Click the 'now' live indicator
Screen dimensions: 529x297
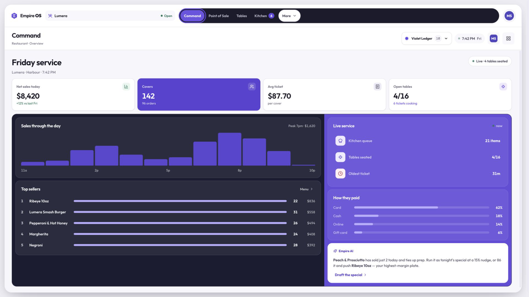(497, 126)
